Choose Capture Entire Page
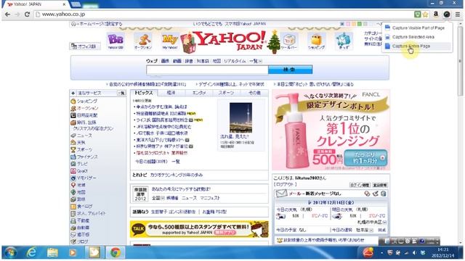This screenshot has height=261, width=465. [417, 46]
